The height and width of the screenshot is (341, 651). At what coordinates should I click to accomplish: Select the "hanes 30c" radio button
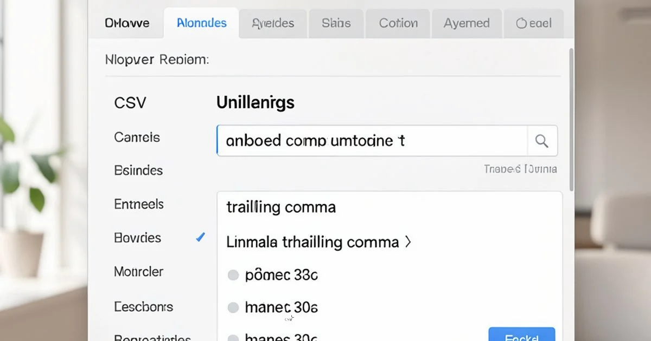(233, 337)
